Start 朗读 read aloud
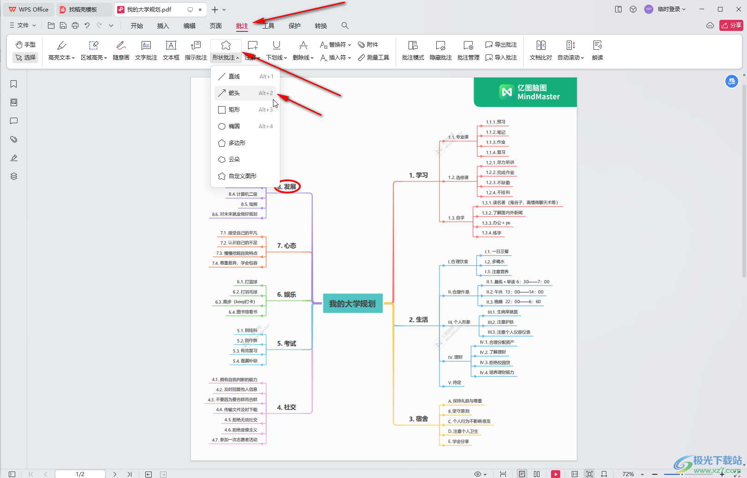The width and height of the screenshot is (747, 478). point(598,50)
